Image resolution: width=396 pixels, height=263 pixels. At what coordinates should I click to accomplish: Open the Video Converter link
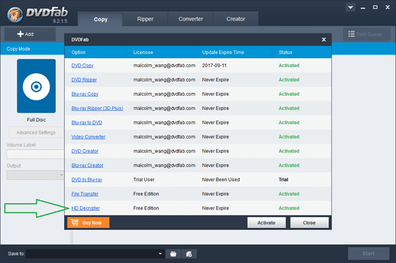(88, 136)
